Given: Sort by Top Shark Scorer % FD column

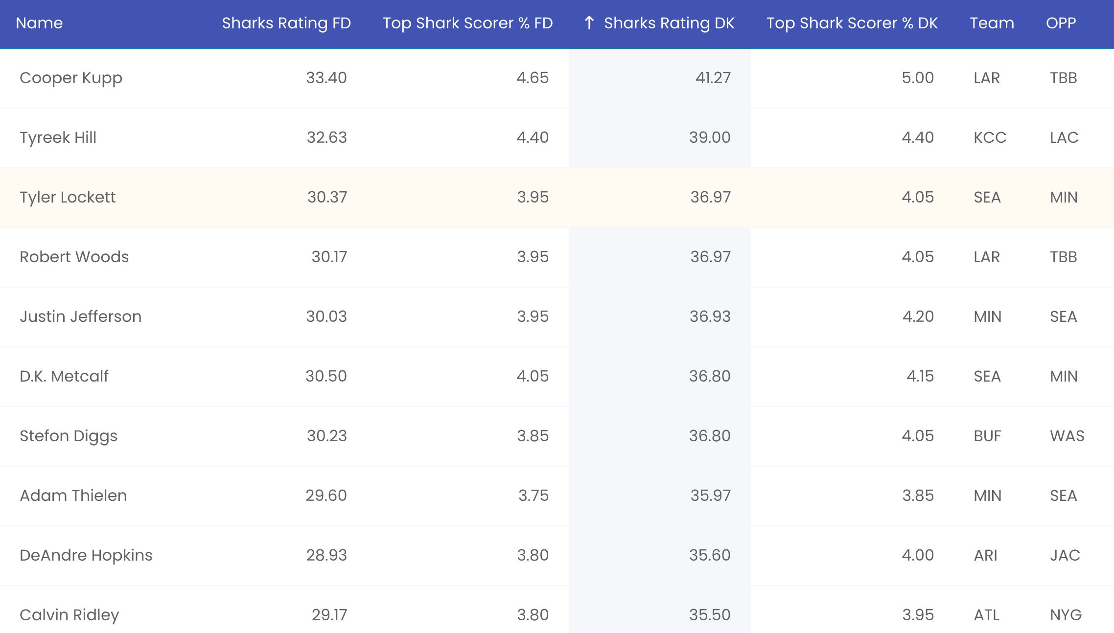Looking at the screenshot, I should click(x=467, y=23).
